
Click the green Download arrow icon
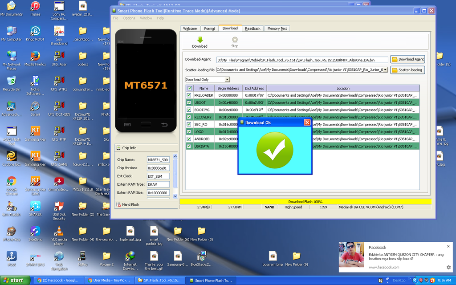click(199, 40)
